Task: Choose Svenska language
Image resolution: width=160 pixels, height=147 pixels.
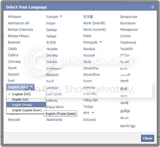Action: point(89,88)
